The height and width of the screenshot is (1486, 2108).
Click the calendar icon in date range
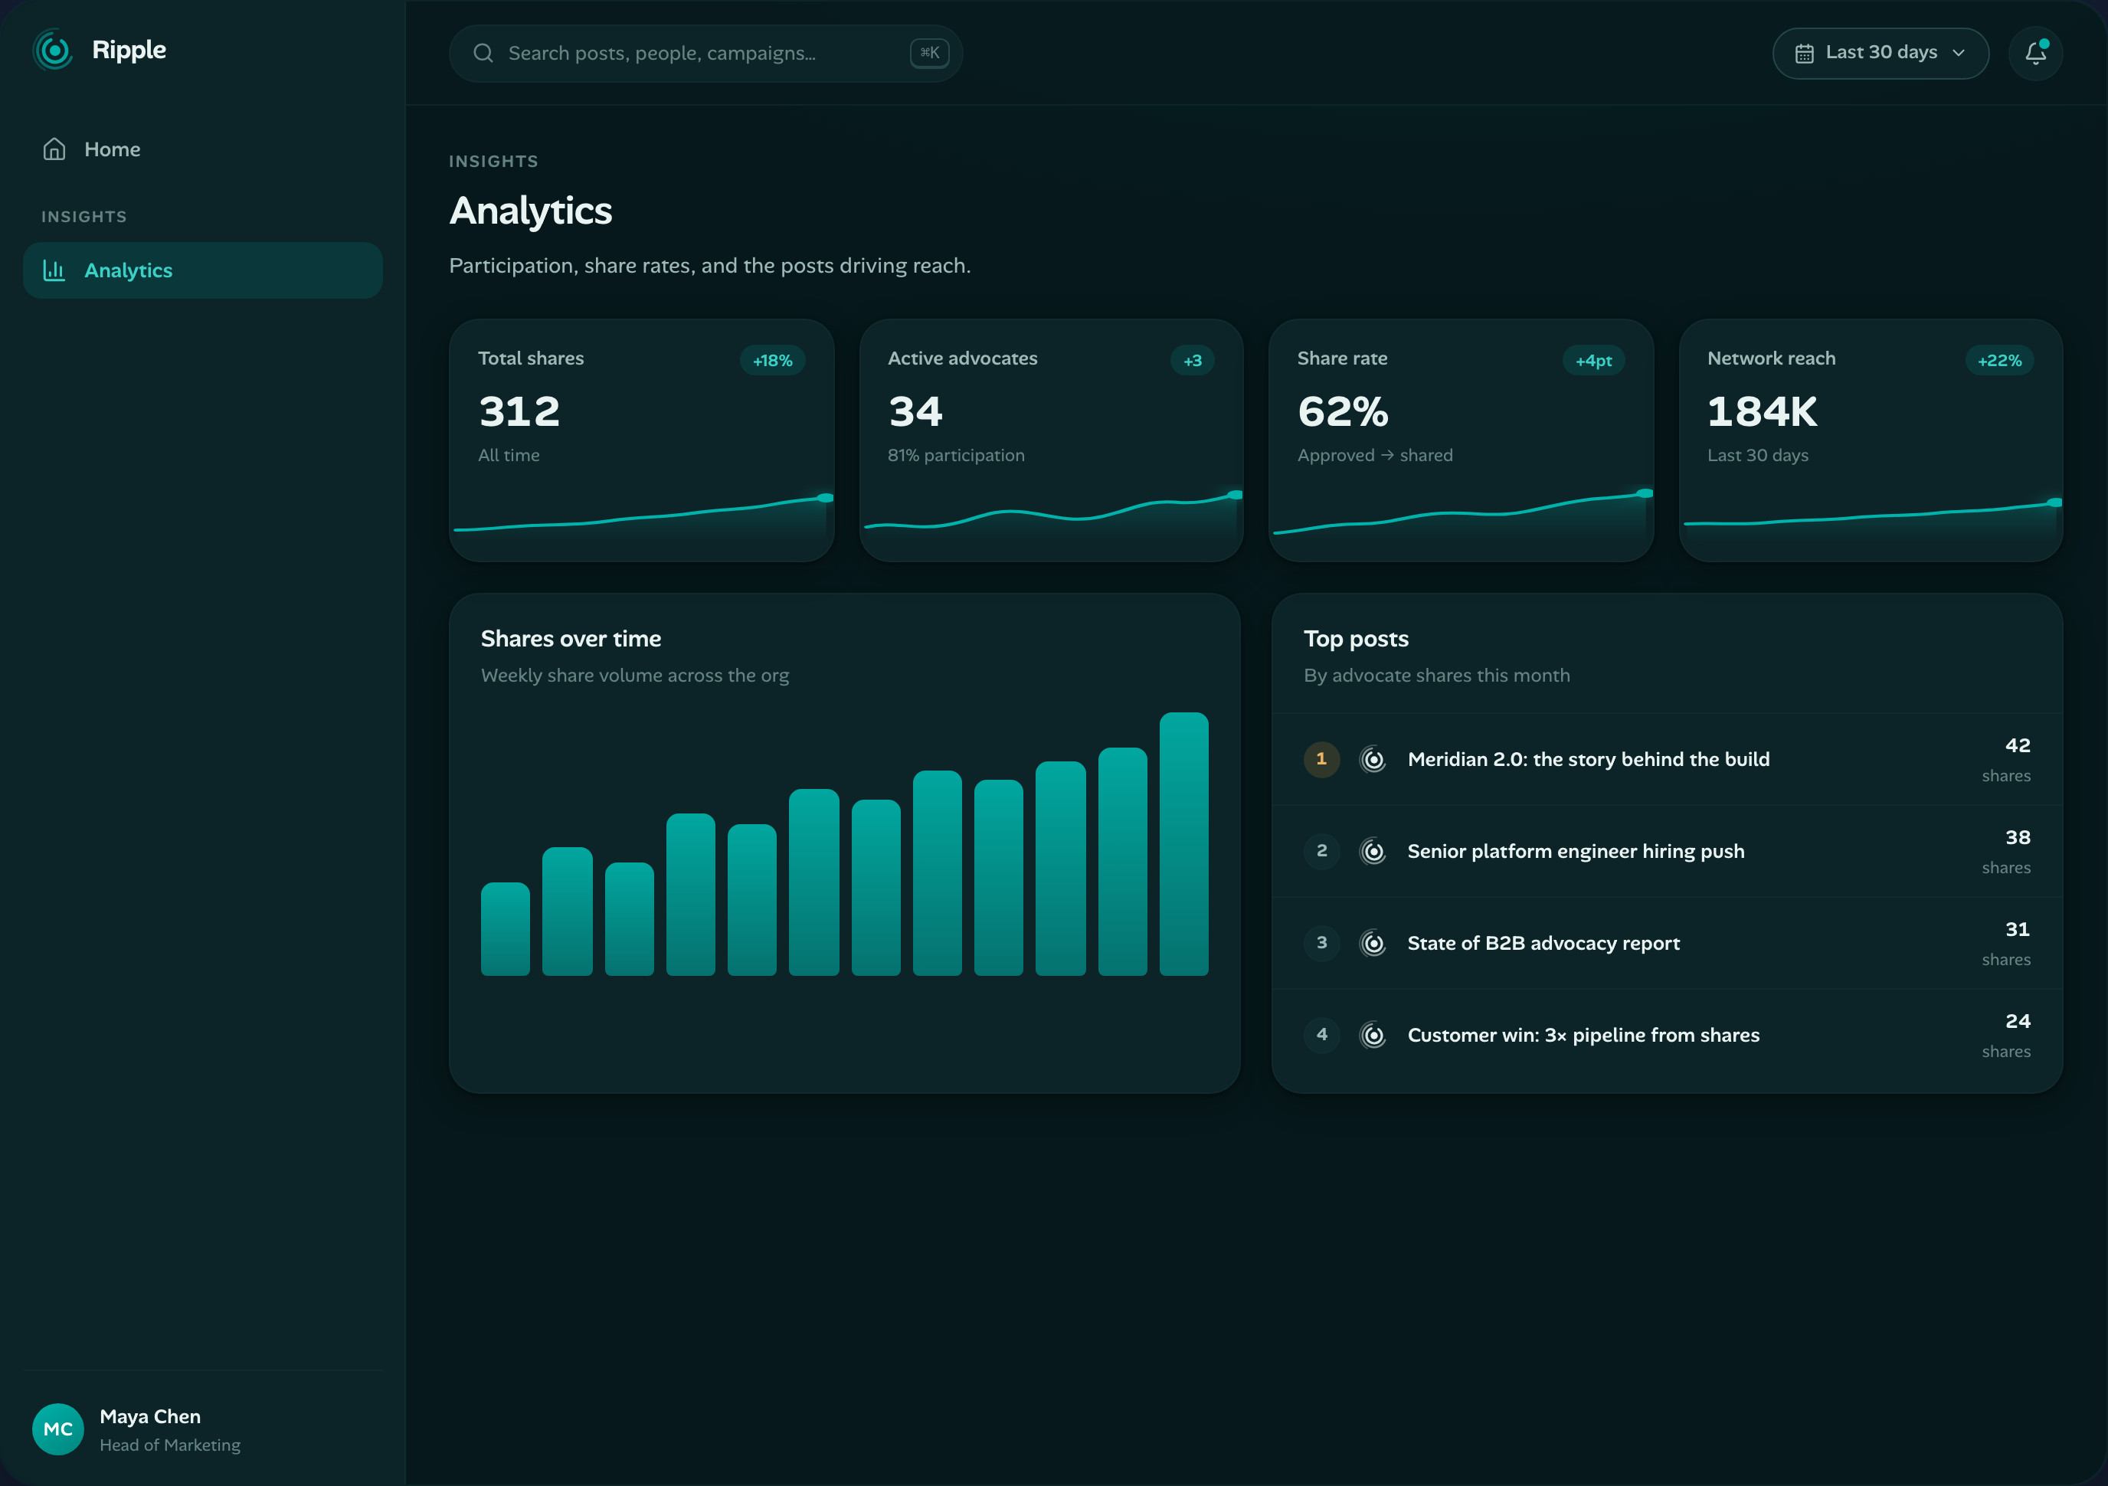[1804, 53]
